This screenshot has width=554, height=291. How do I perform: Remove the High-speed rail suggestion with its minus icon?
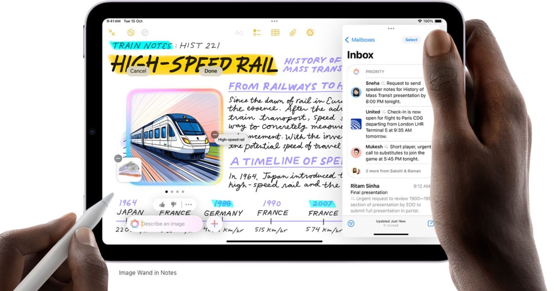pyautogui.click(x=215, y=134)
